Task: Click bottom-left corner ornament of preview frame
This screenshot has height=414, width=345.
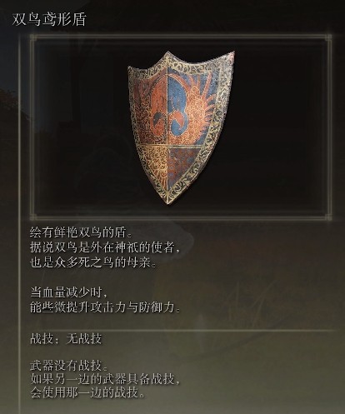Action: pos(33,217)
